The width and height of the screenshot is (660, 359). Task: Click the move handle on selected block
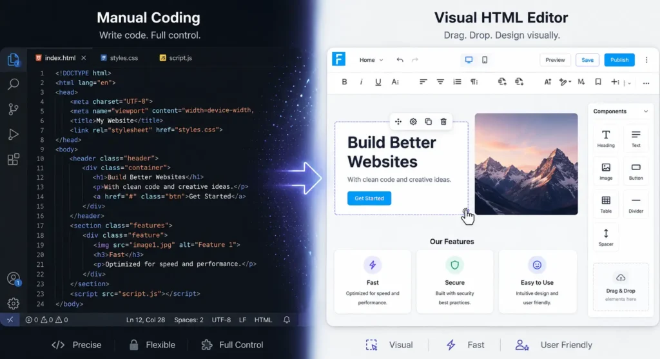[x=398, y=122]
